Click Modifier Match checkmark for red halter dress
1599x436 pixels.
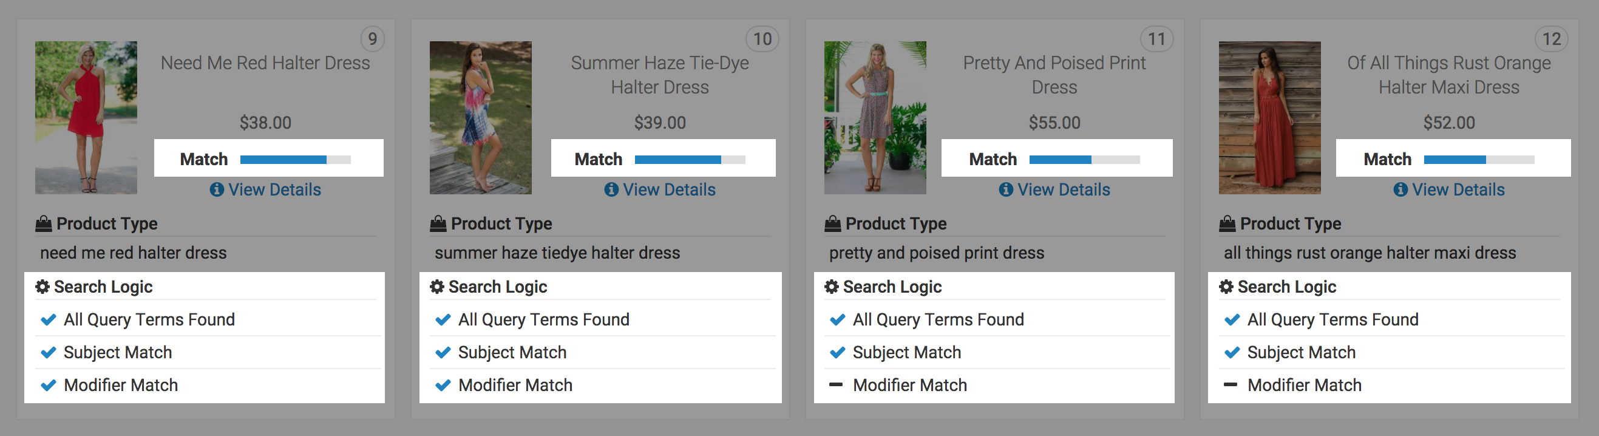[x=49, y=386]
